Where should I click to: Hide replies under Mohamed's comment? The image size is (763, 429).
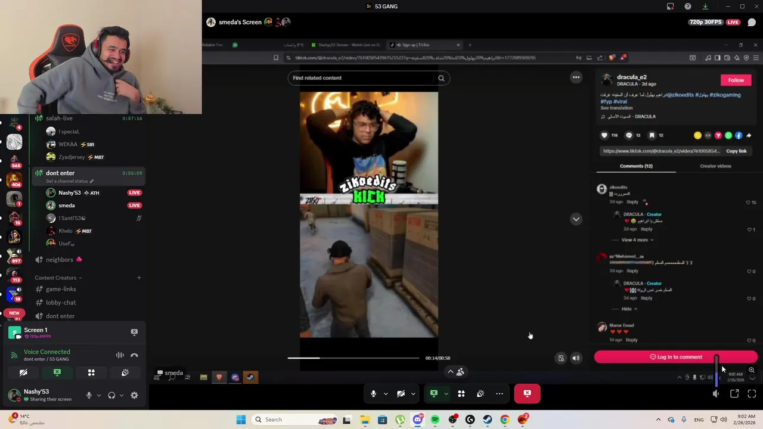click(629, 309)
